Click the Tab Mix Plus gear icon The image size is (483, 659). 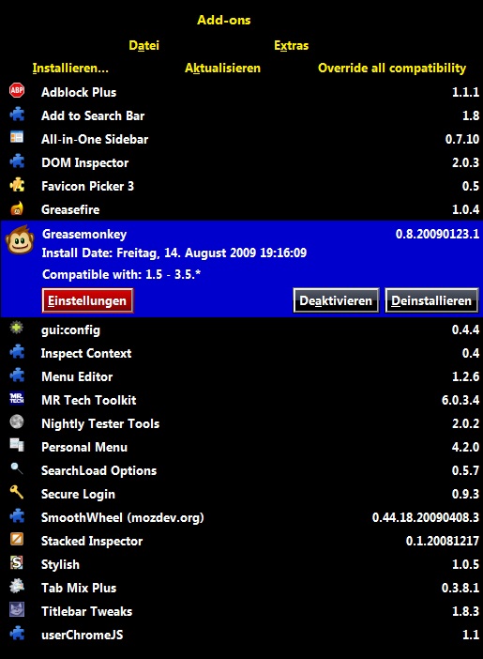pyautogui.click(x=17, y=586)
